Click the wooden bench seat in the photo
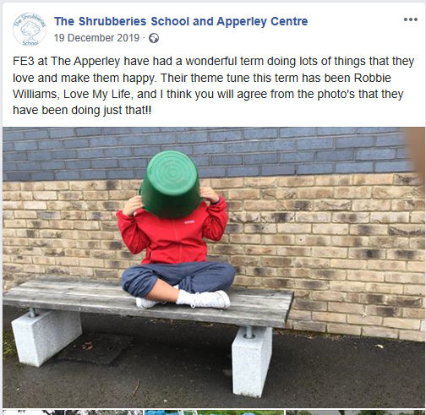Screen dimensions: 426x415 [149, 303]
